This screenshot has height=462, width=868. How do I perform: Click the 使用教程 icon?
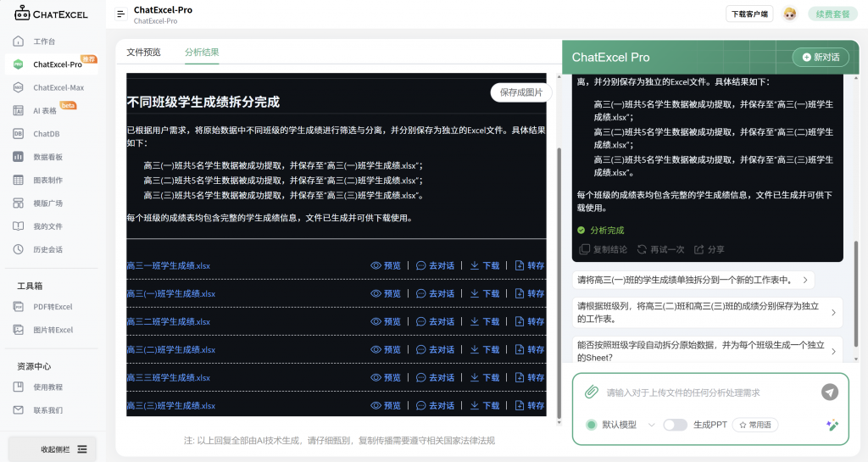[x=19, y=387]
